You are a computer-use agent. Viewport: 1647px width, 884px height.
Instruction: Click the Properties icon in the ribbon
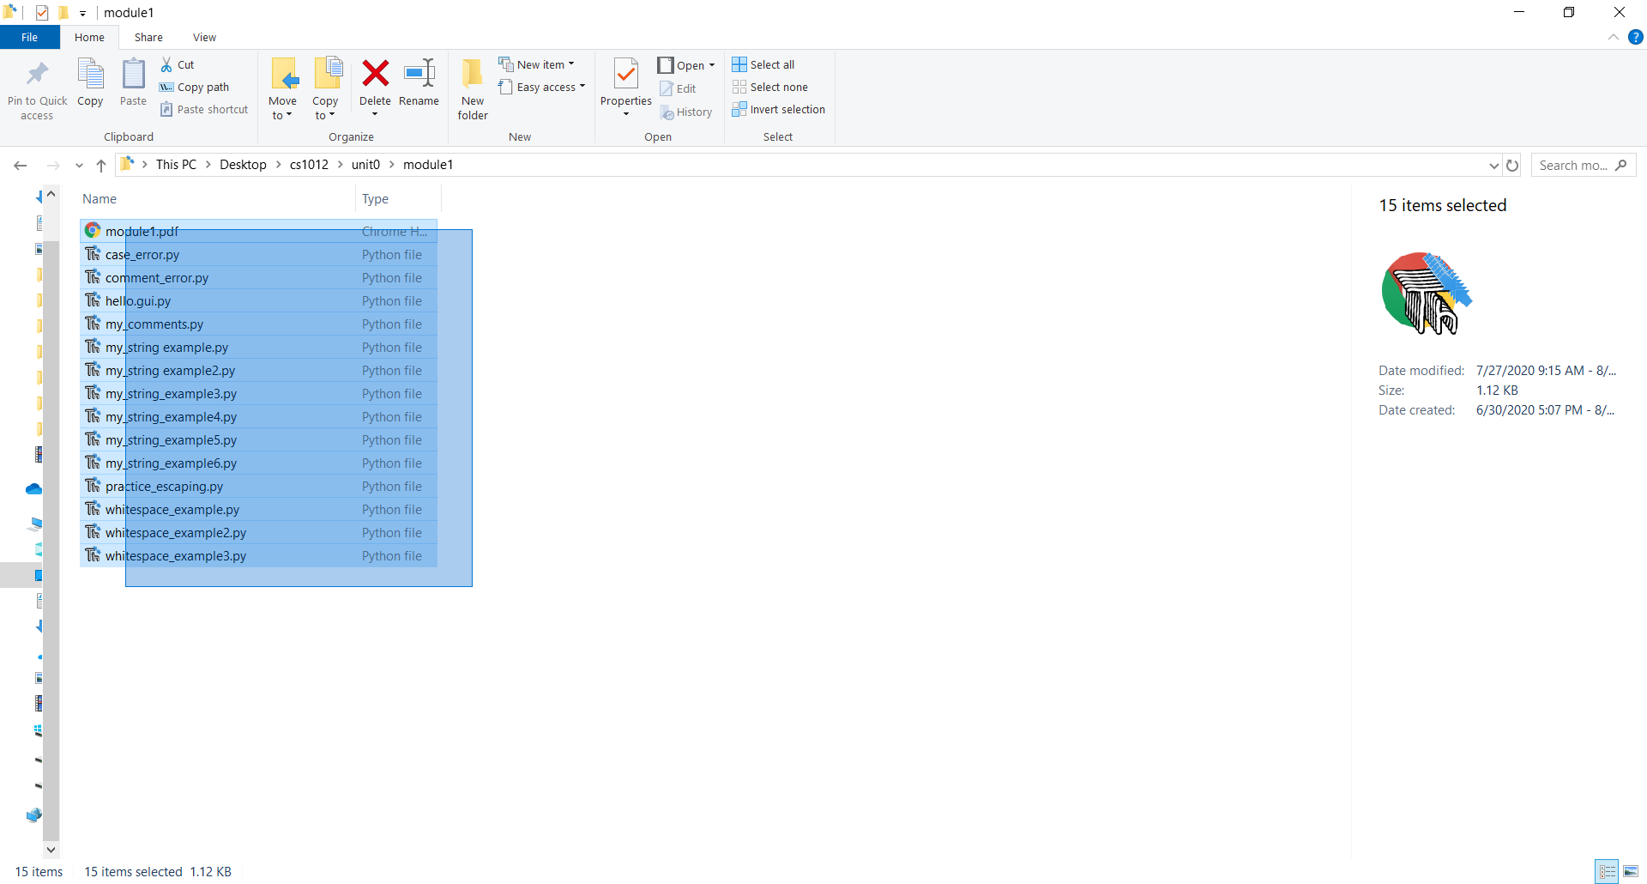tap(625, 76)
